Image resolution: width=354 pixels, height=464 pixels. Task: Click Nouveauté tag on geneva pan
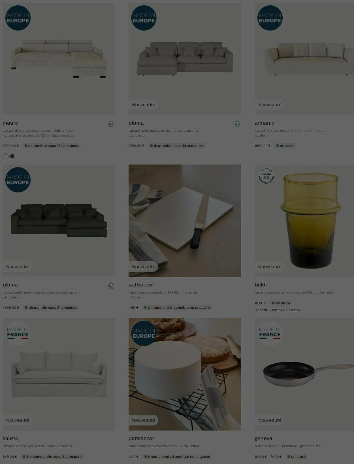click(270, 420)
